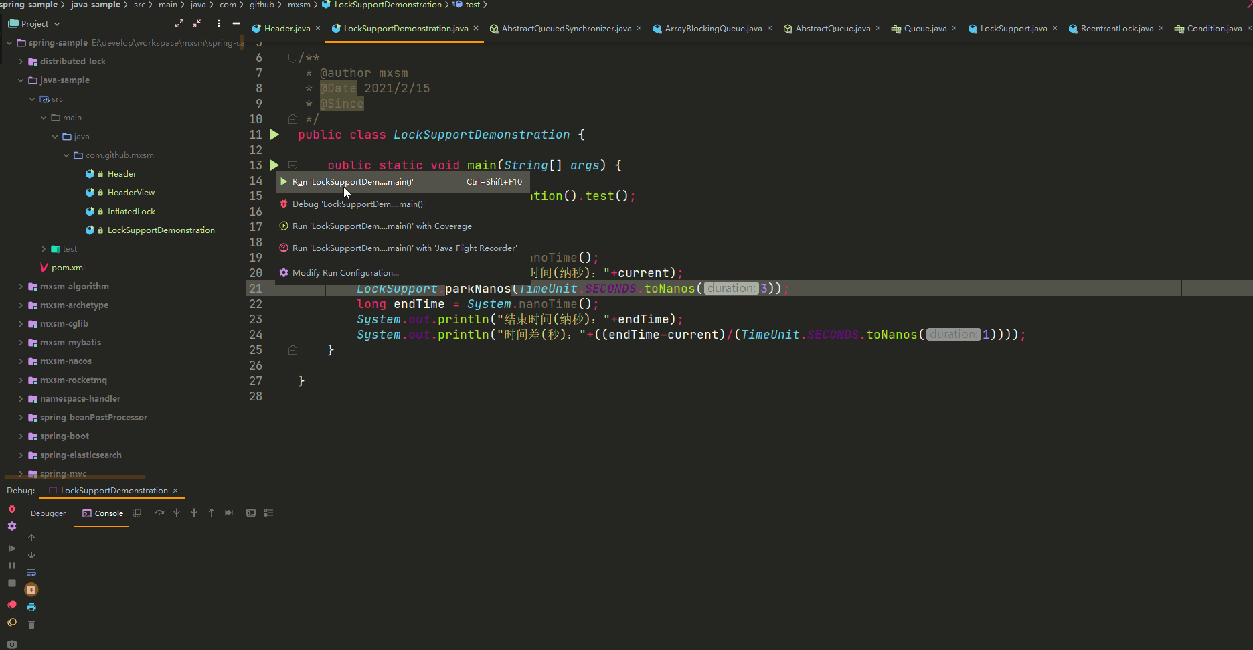Switch to ArrayBlockingQueue.java tab
Viewport: 1253px width, 650px height.
click(x=713, y=28)
